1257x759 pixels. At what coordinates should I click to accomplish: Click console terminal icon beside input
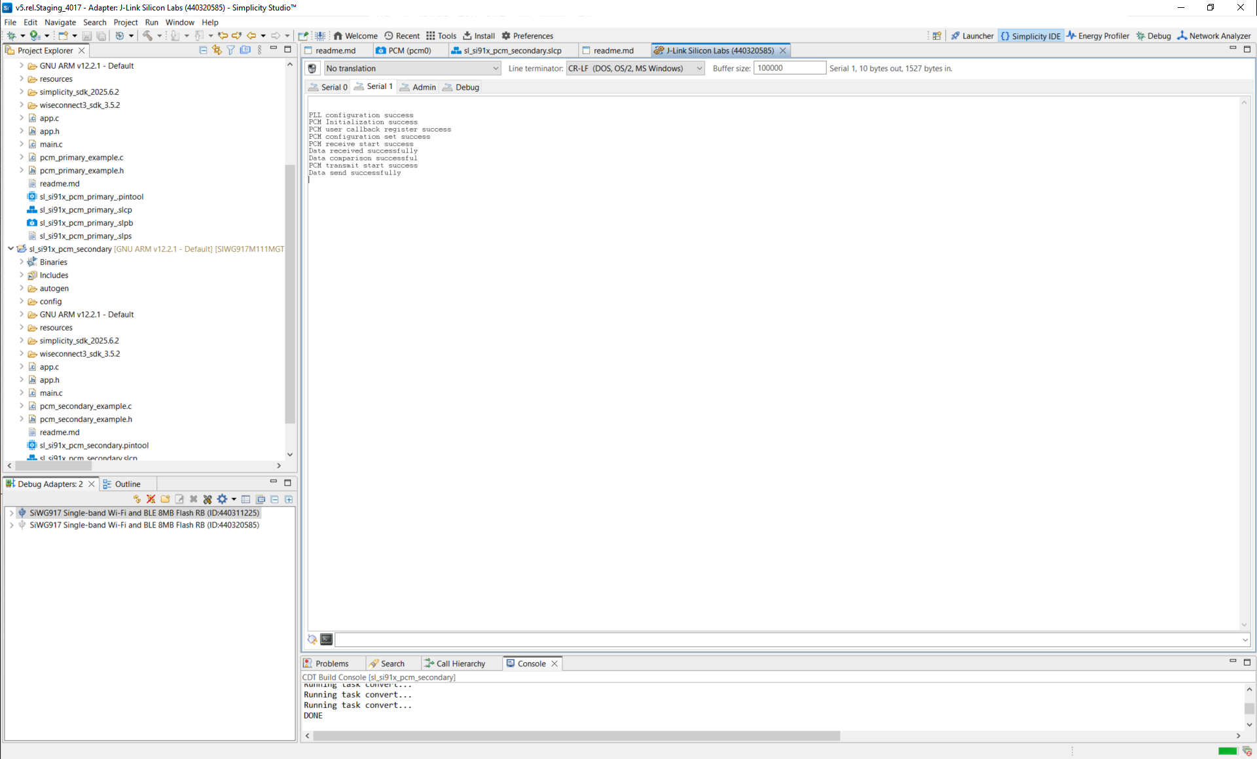tap(326, 639)
